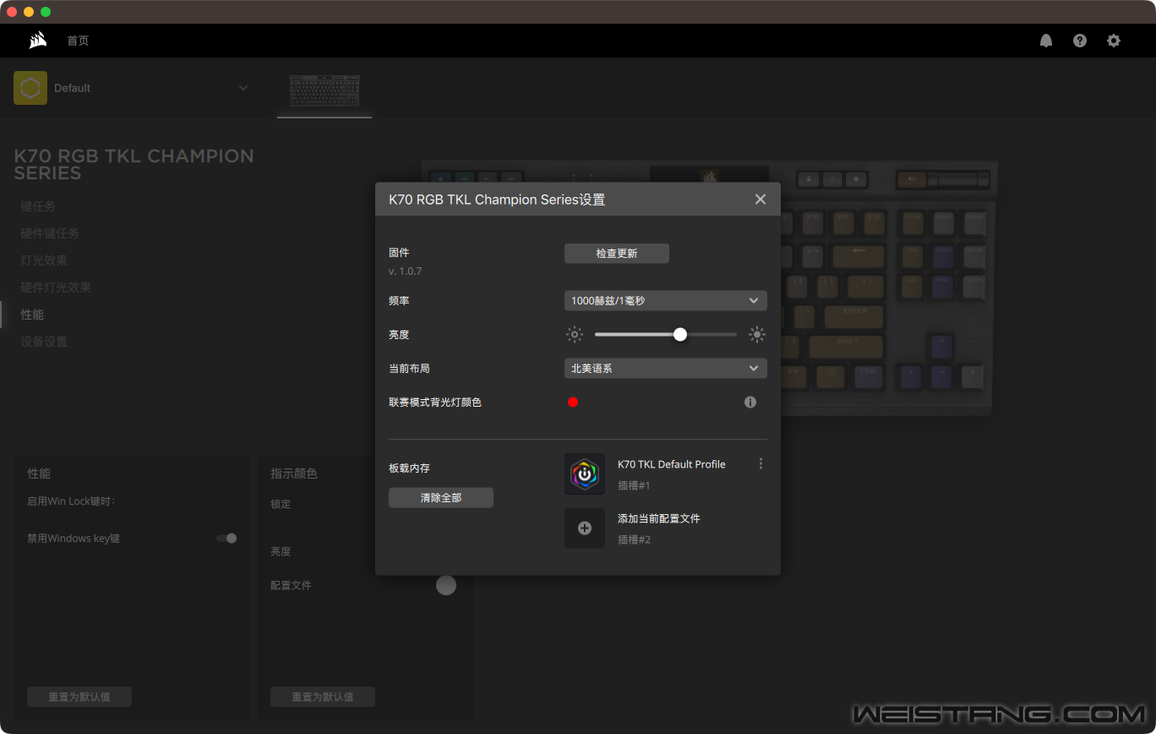
Task: Adjust the 亮度 brightness slider handle
Action: click(x=680, y=335)
